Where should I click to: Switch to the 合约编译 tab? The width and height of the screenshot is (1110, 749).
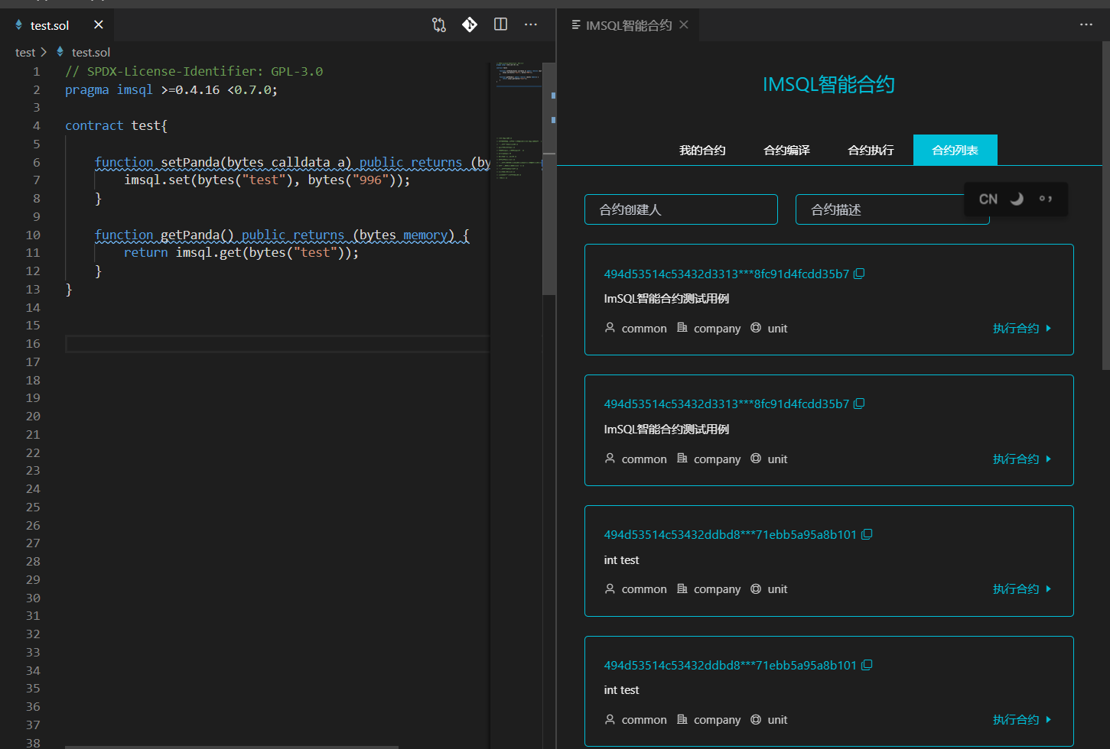point(786,150)
